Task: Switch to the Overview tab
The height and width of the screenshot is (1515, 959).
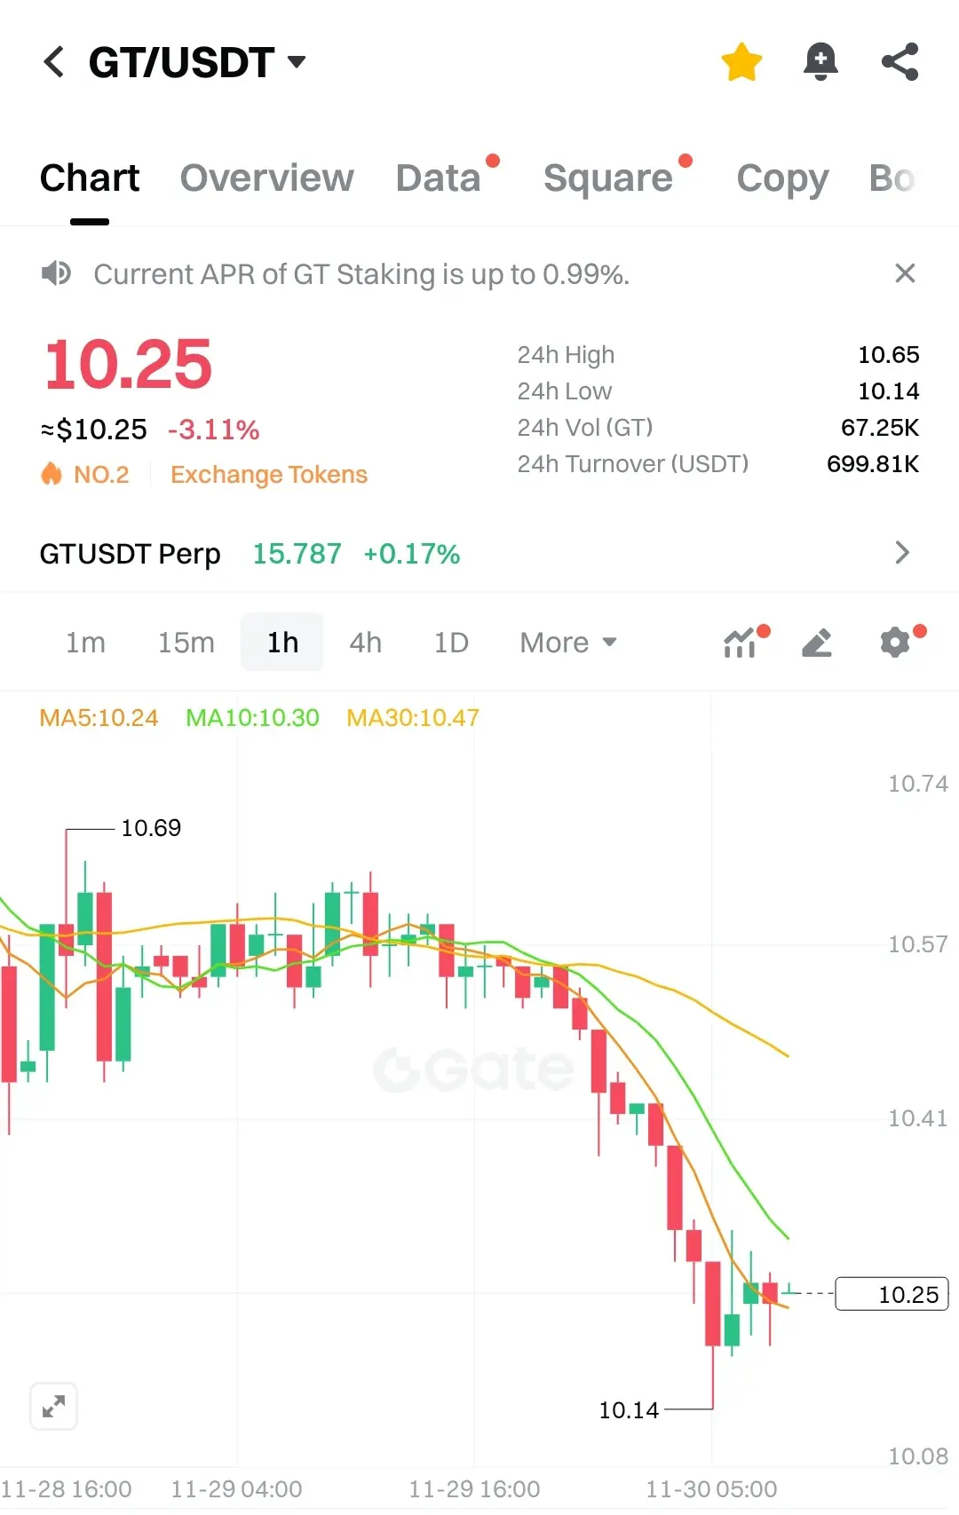Action: coord(266,178)
